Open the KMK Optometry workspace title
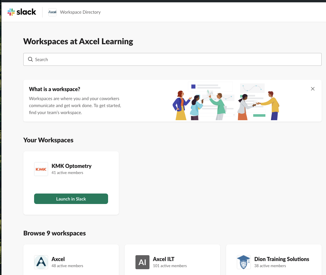The width and height of the screenshot is (326, 275). [x=71, y=166]
